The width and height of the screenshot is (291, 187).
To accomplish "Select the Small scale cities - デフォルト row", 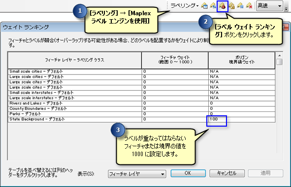I will (x=141, y=71).
